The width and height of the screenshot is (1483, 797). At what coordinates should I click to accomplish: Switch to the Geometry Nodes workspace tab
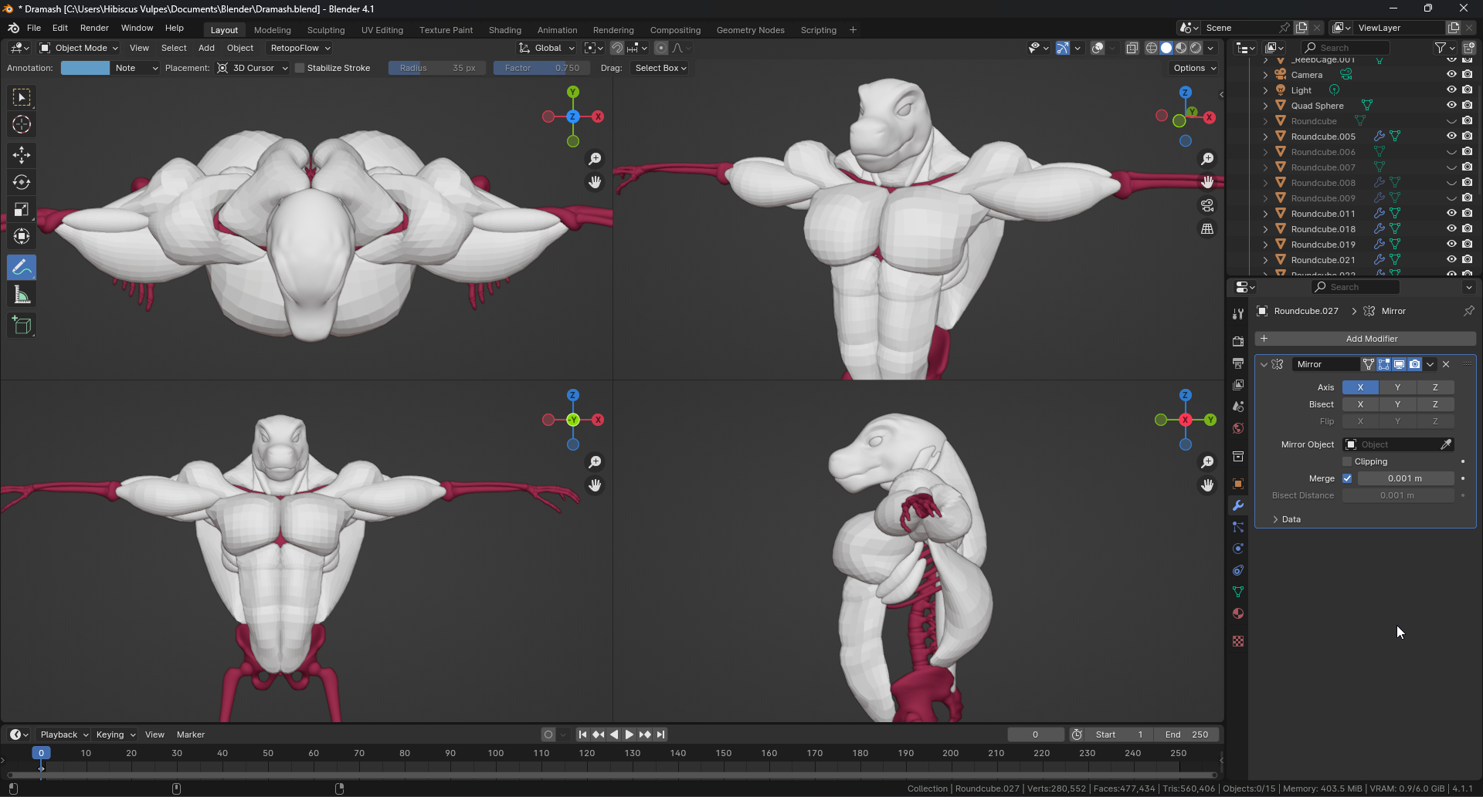tap(750, 30)
